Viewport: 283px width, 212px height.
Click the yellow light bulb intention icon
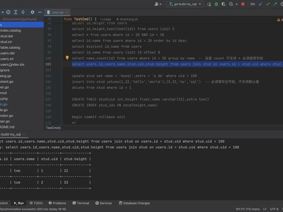(67, 58)
